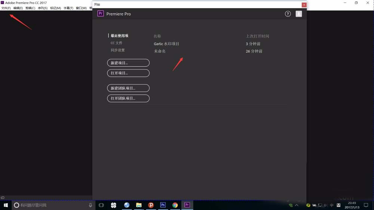
Task: Click the M input mode tray icon
Action: pos(338,205)
